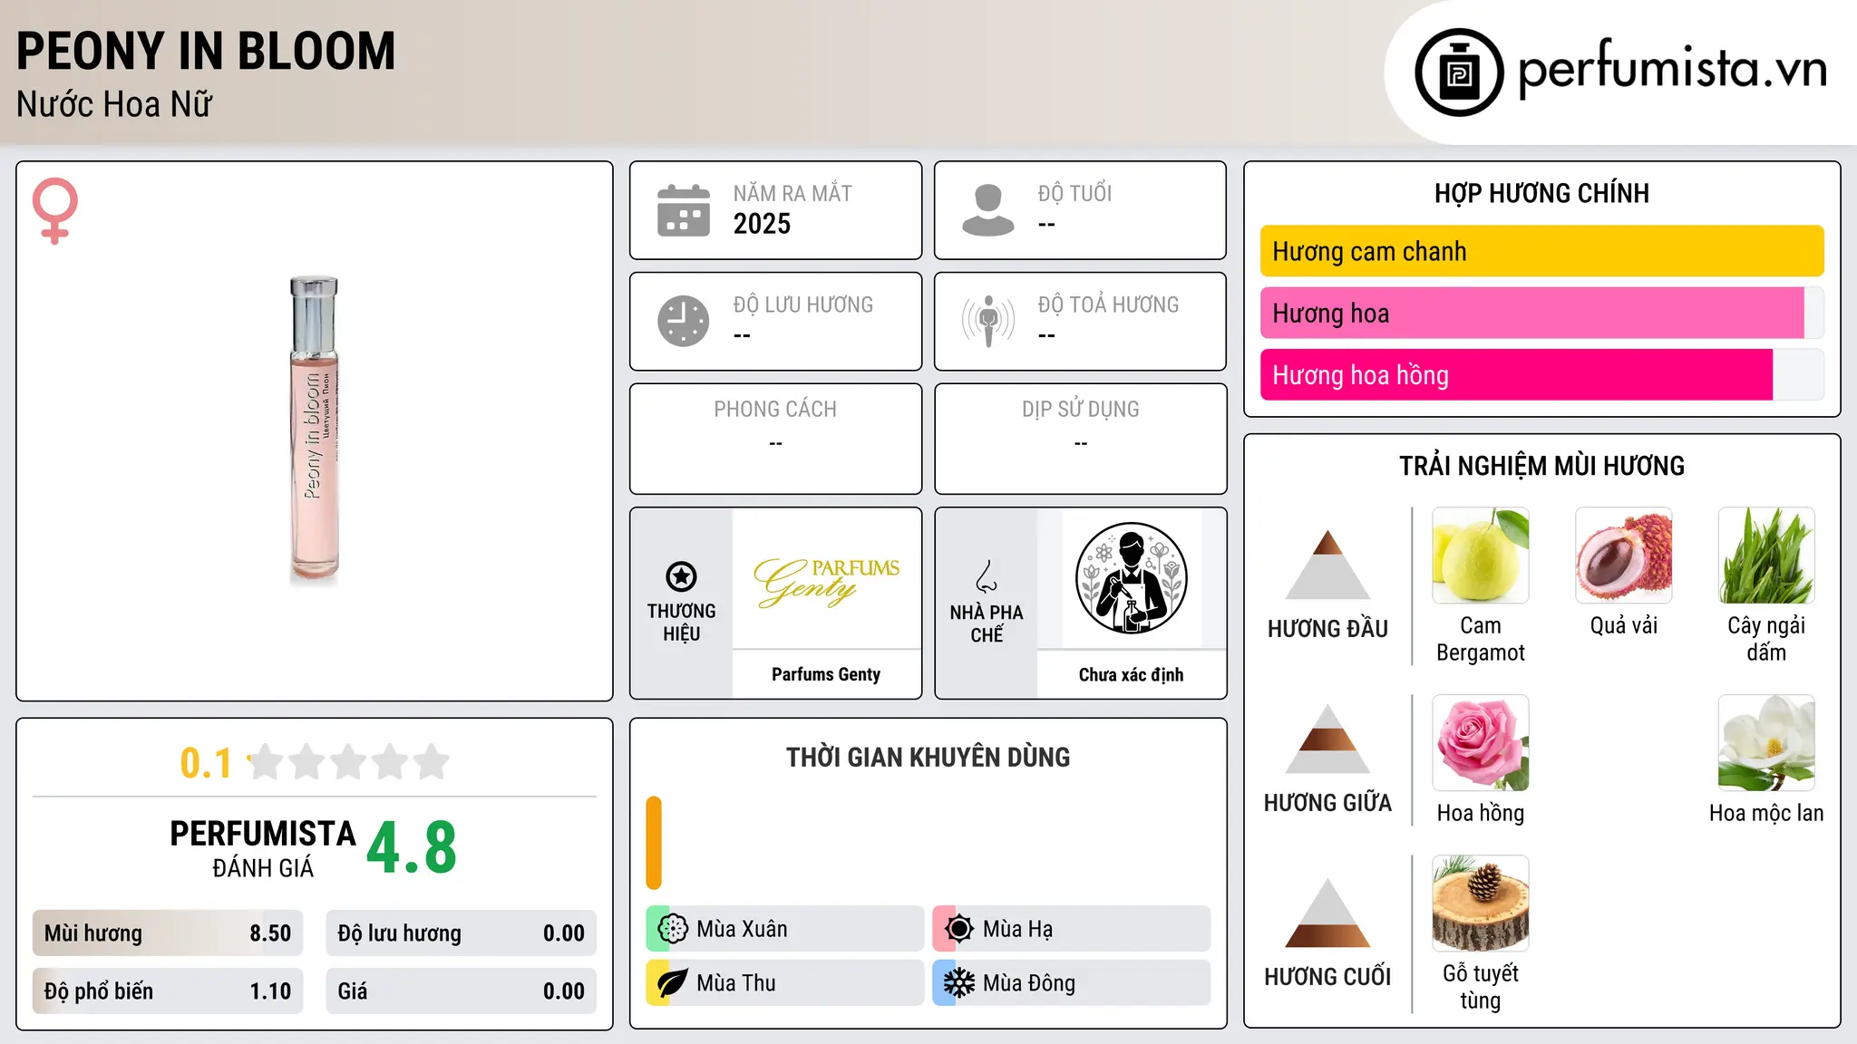Click the Mùi hương 8.50 score bar
1857x1044 pixels.
tap(168, 933)
